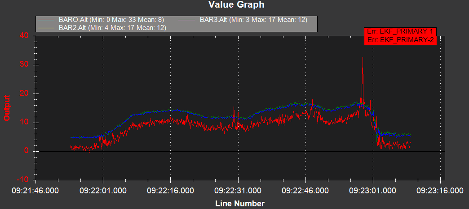Click the 09:23:01.000 time label
The image size is (469, 209).
[373, 191]
